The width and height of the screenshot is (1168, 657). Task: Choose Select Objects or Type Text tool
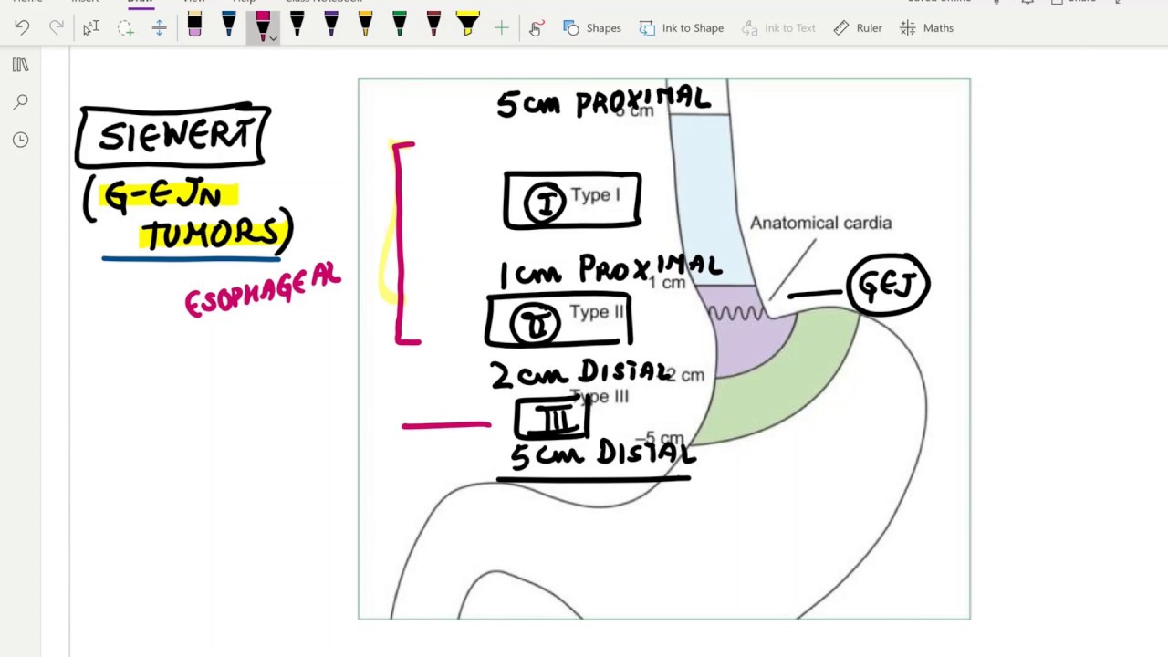pyautogui.click(x=90, y=28)
